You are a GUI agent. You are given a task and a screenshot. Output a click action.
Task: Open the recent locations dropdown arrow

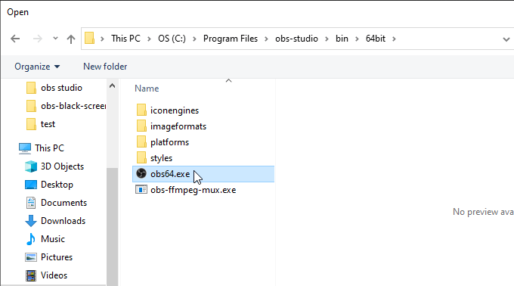(55, 39)
